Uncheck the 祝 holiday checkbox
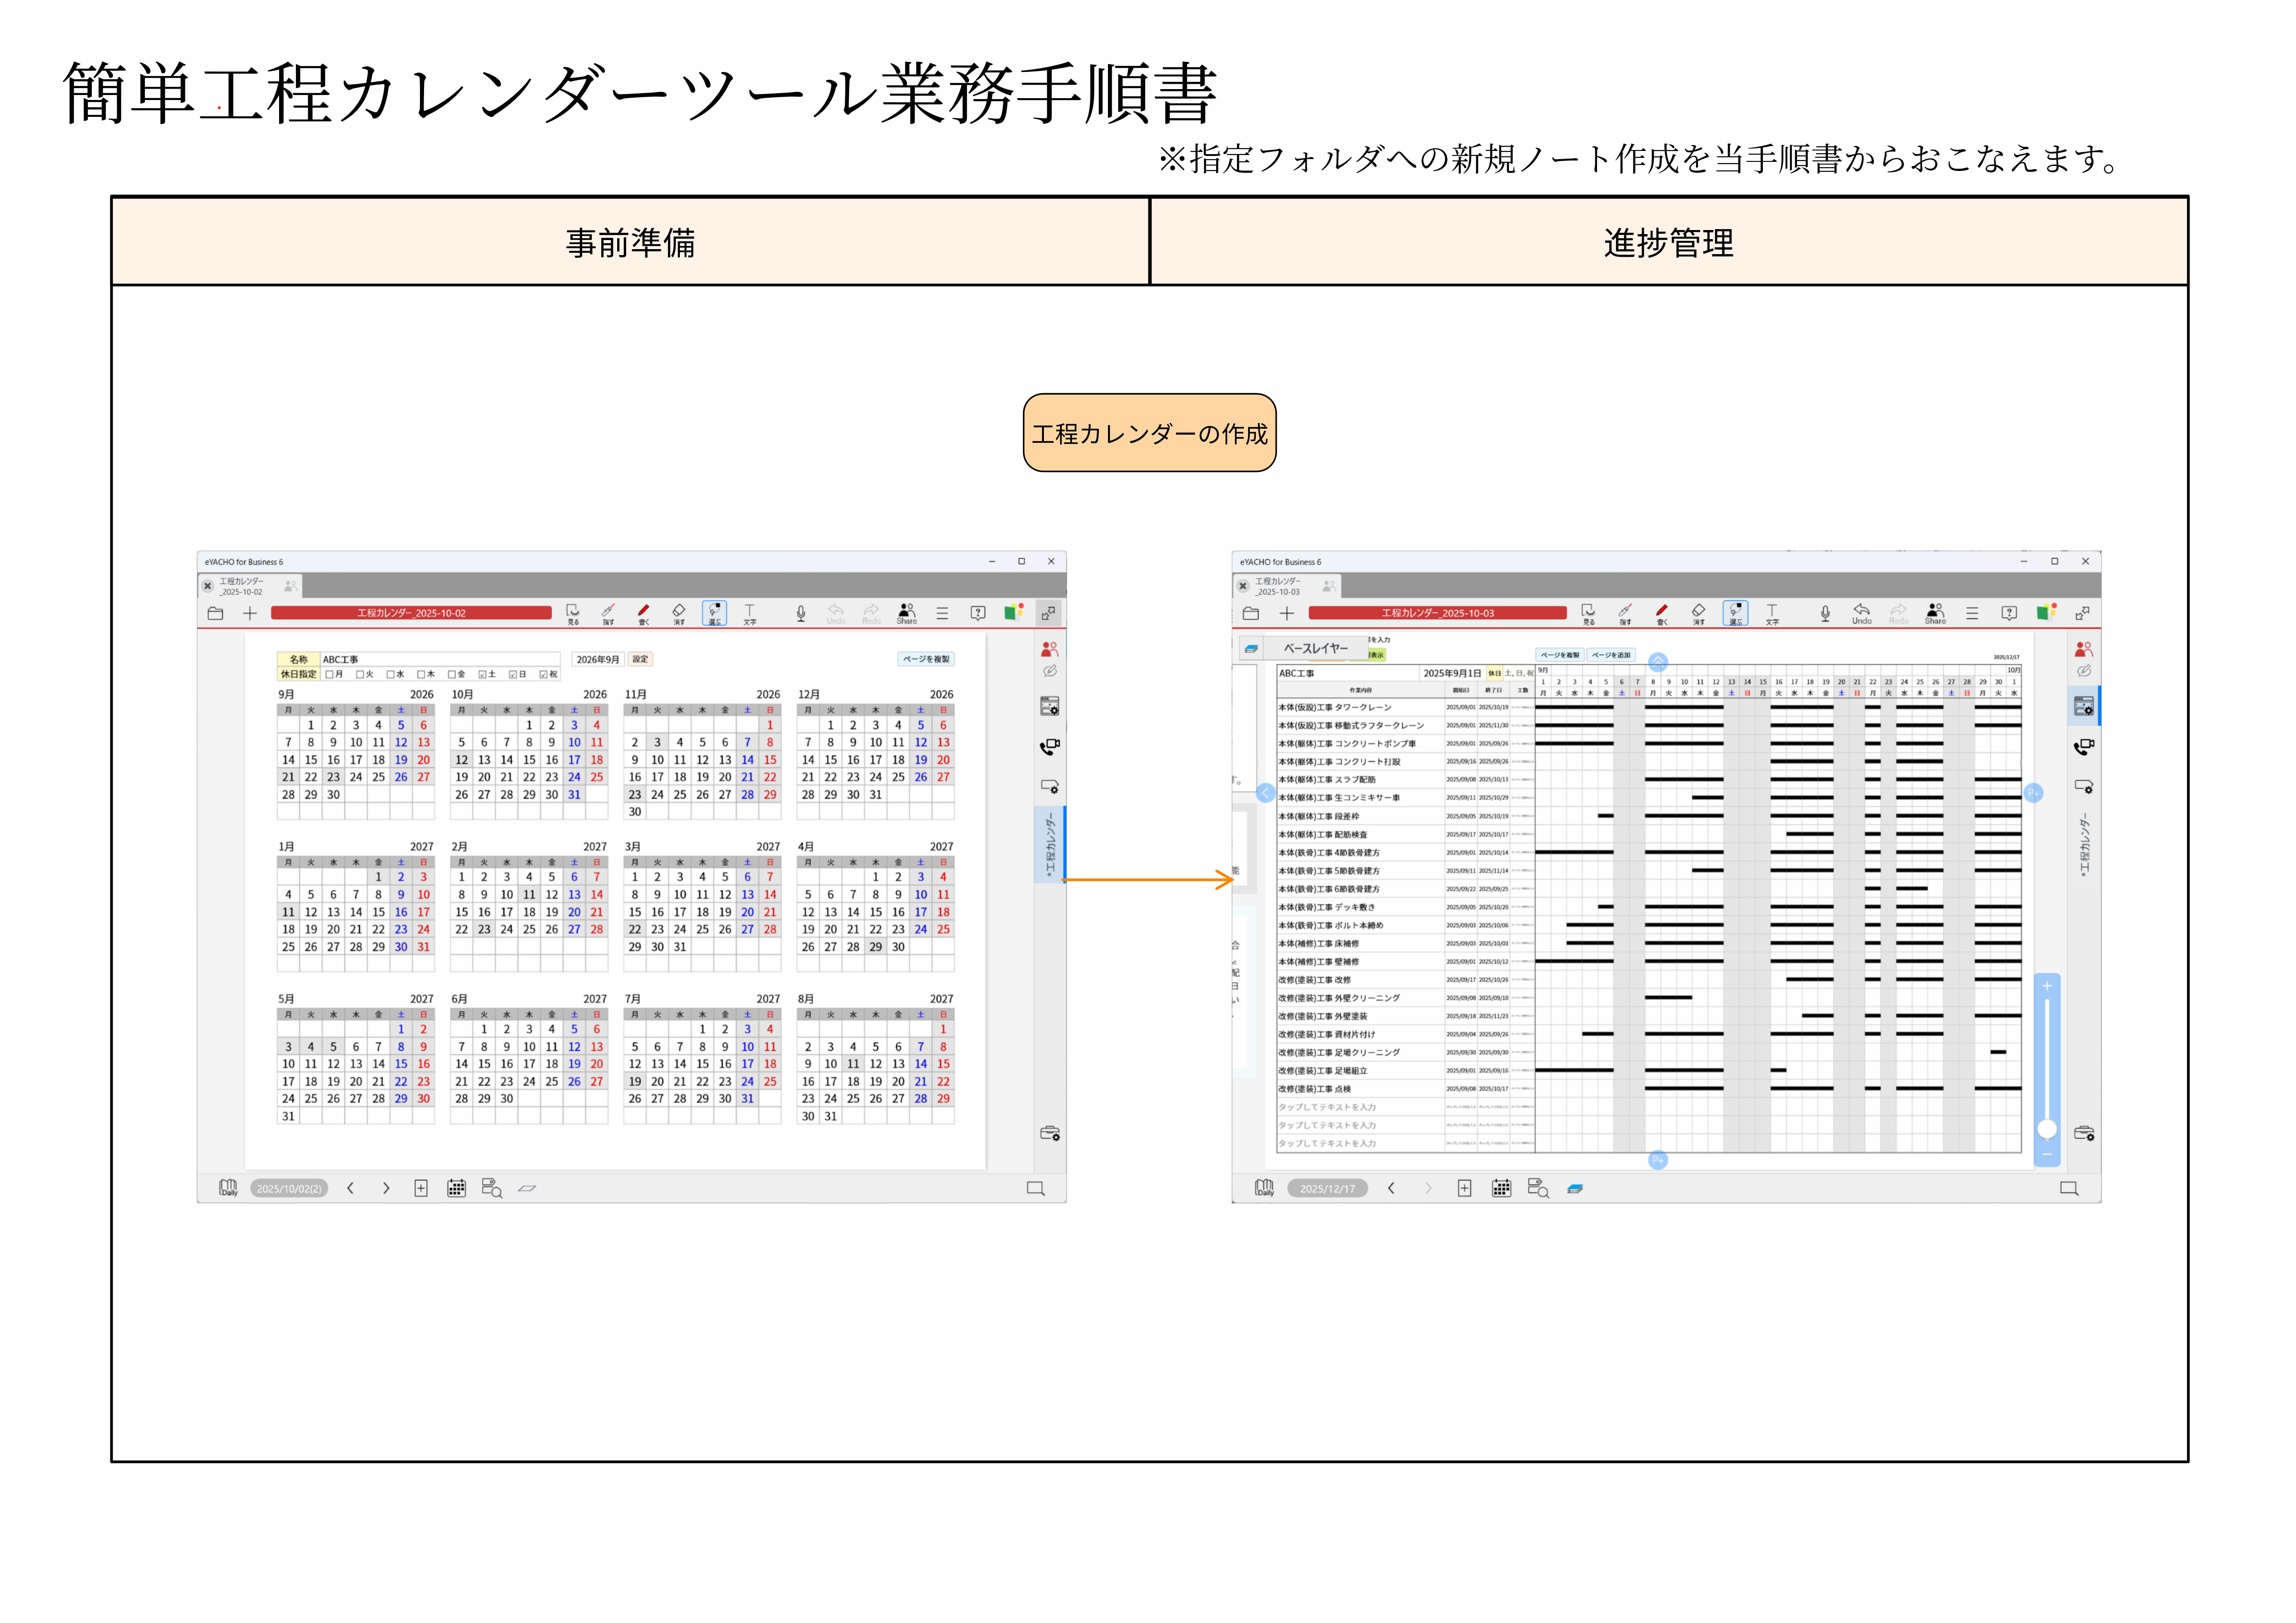Screen dimensions: 2296x1623 [543, 674]
